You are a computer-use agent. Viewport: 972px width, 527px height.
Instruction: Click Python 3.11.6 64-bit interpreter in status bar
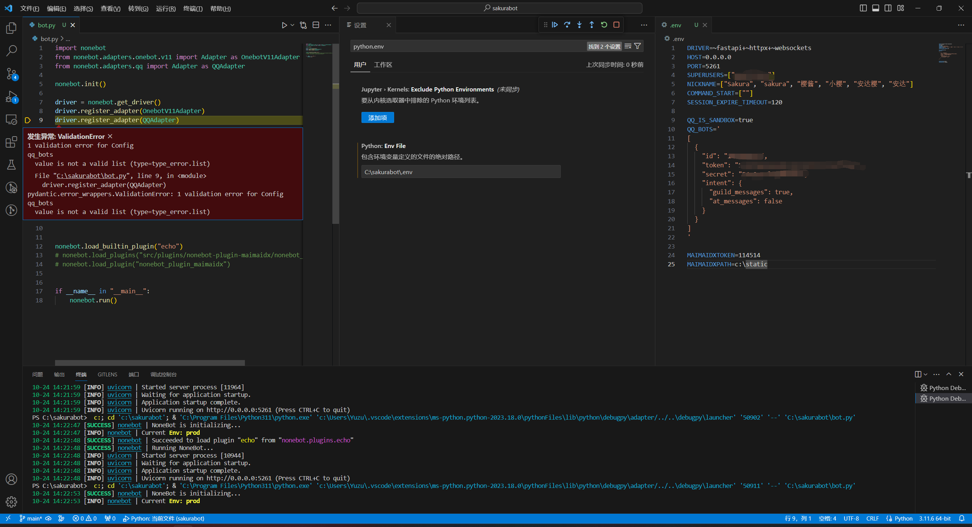[x=935, y=519]
